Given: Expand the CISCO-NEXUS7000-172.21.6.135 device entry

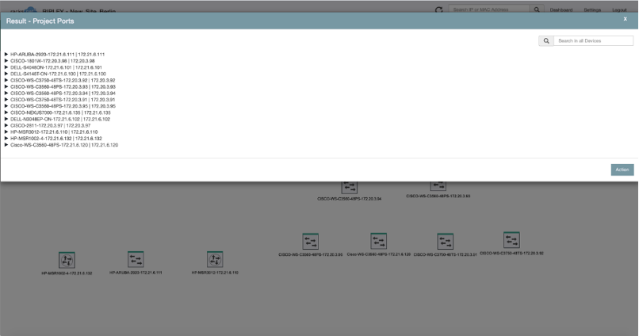Looking at the screenshot, I should [6, 113].
